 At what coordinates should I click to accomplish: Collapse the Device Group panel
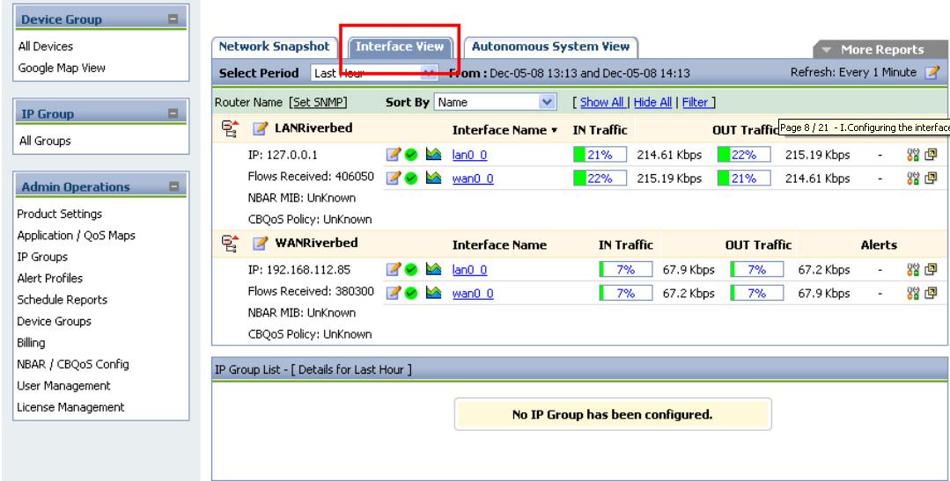tap(173, 18)
